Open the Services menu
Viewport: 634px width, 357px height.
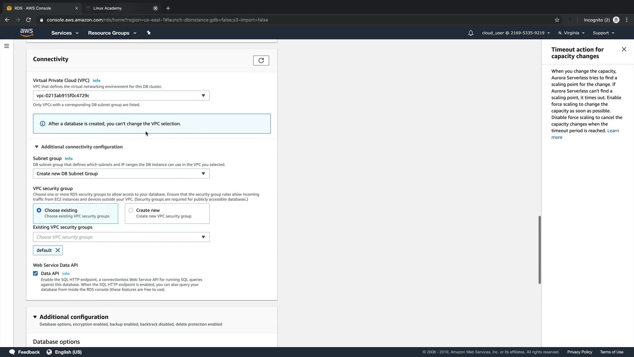(65, 33)
